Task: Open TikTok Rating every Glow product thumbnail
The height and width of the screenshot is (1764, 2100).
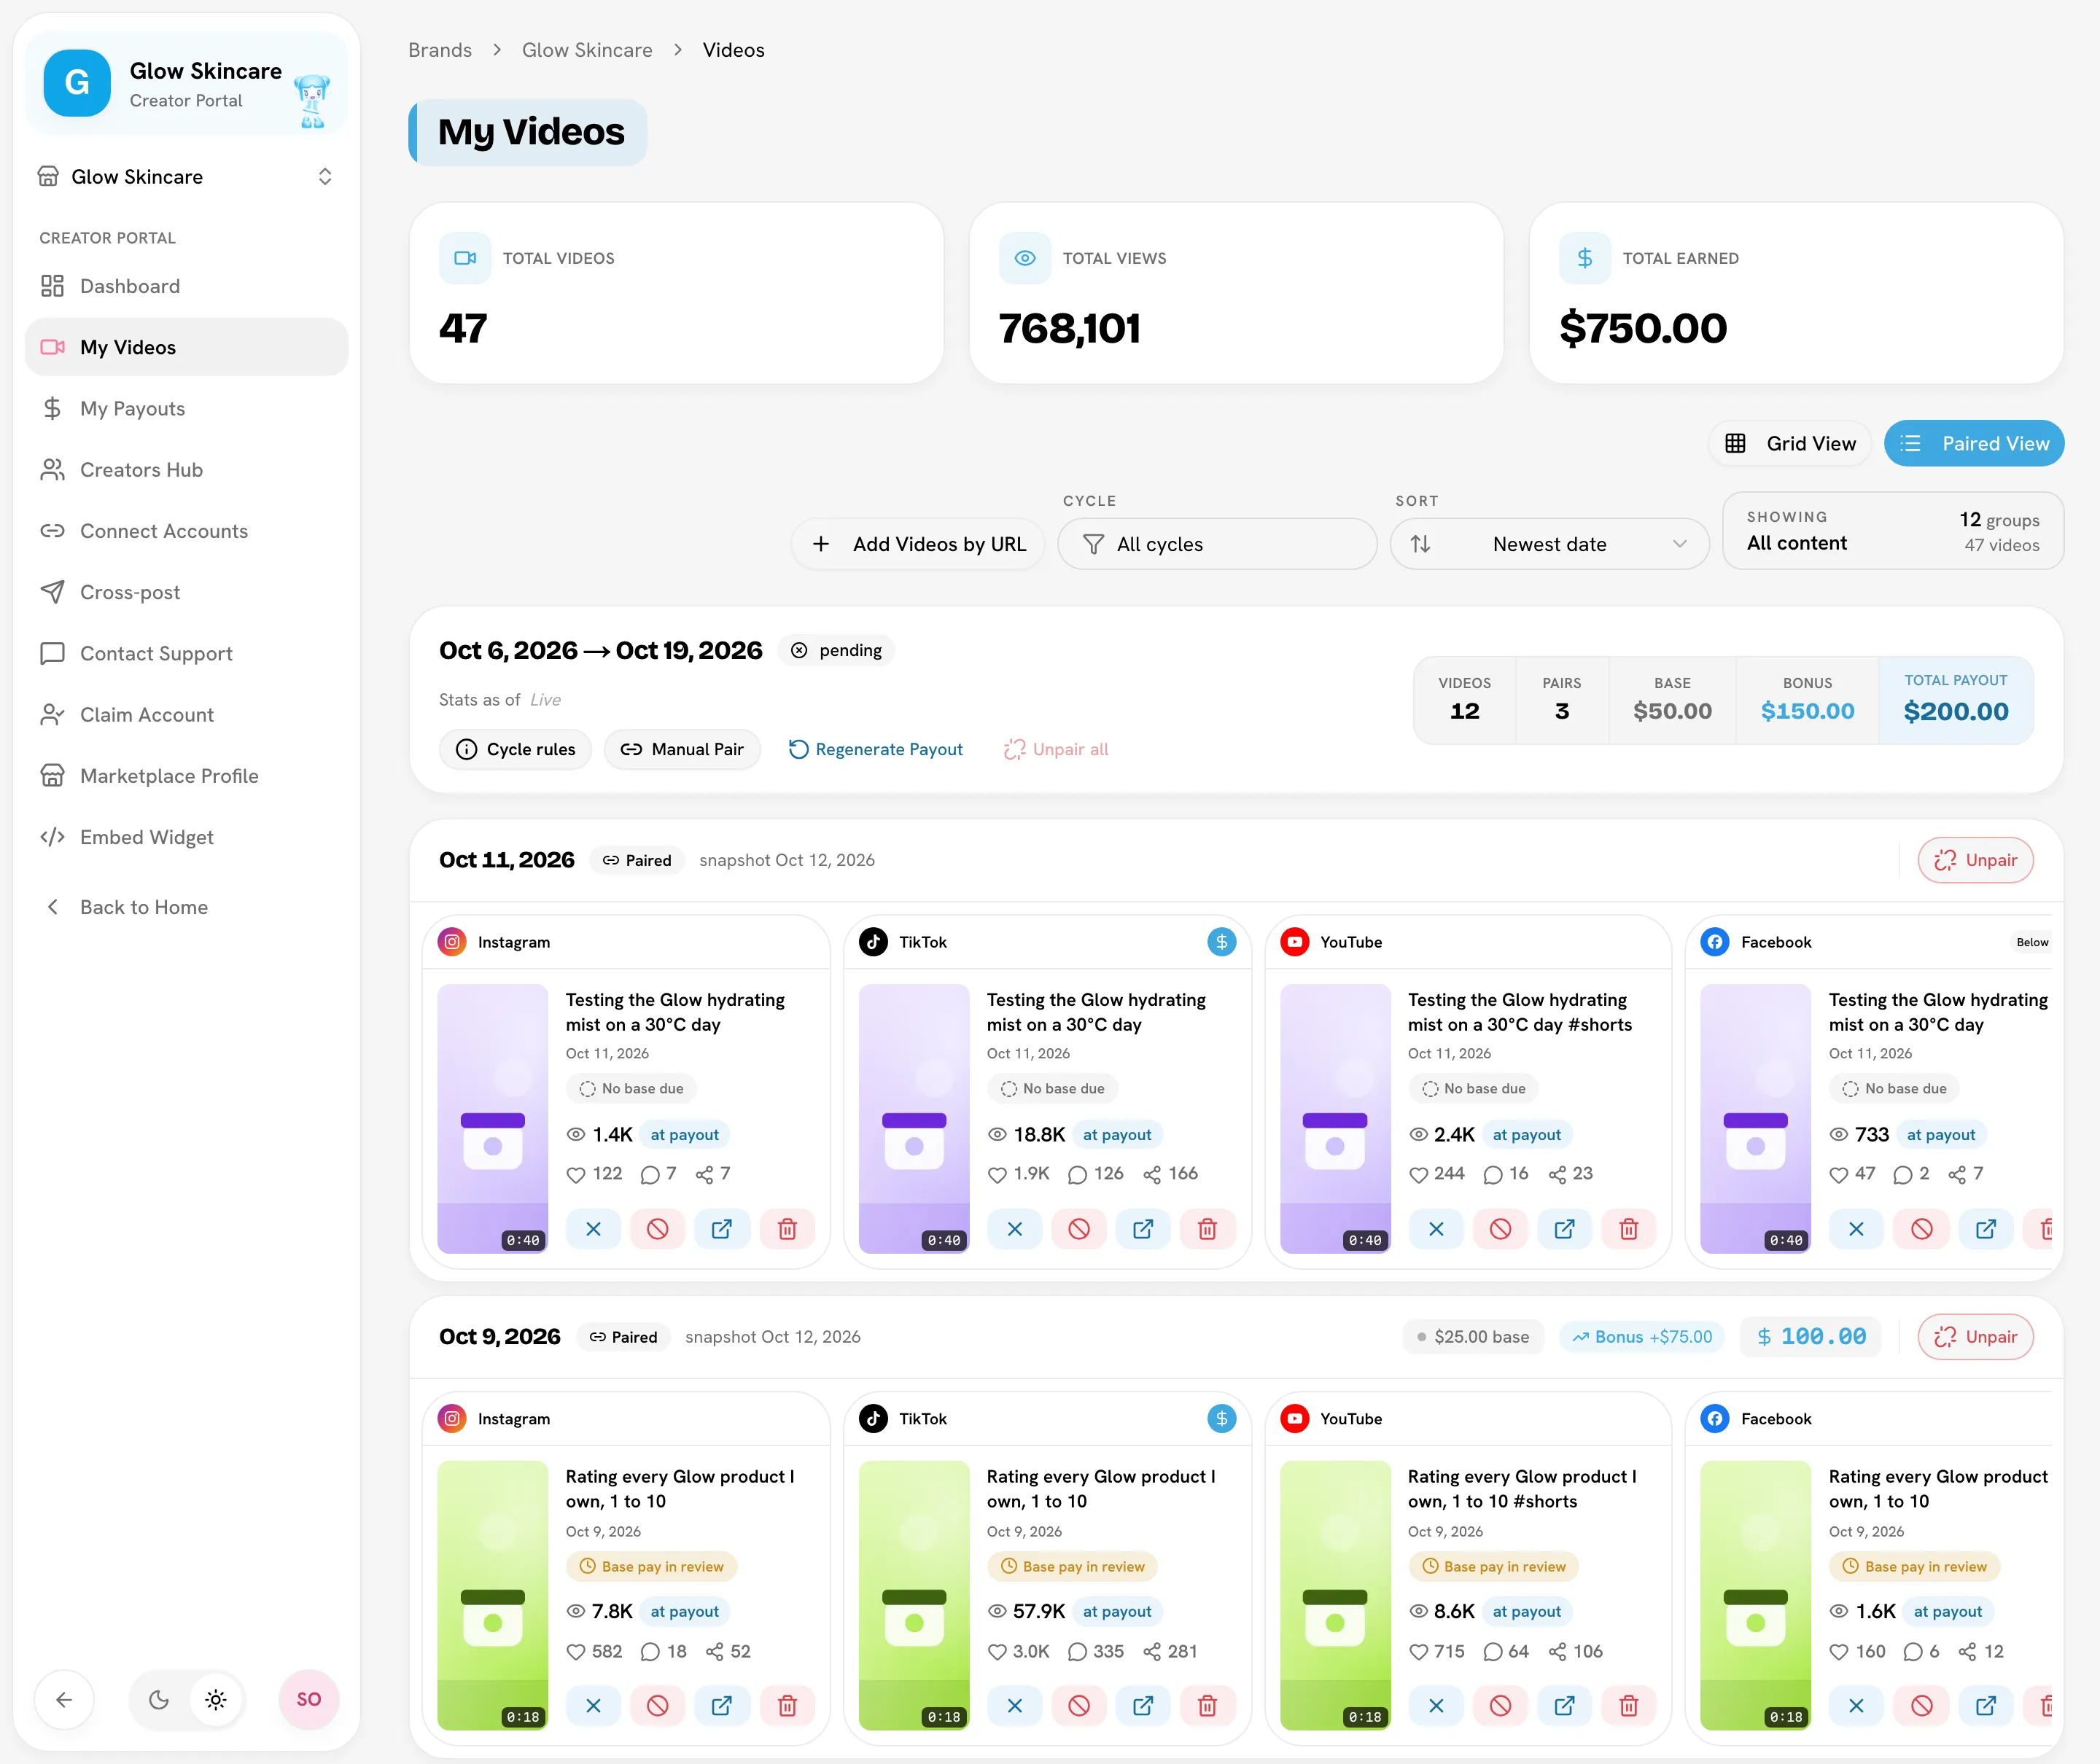Action: click(x=914, y=1595)
